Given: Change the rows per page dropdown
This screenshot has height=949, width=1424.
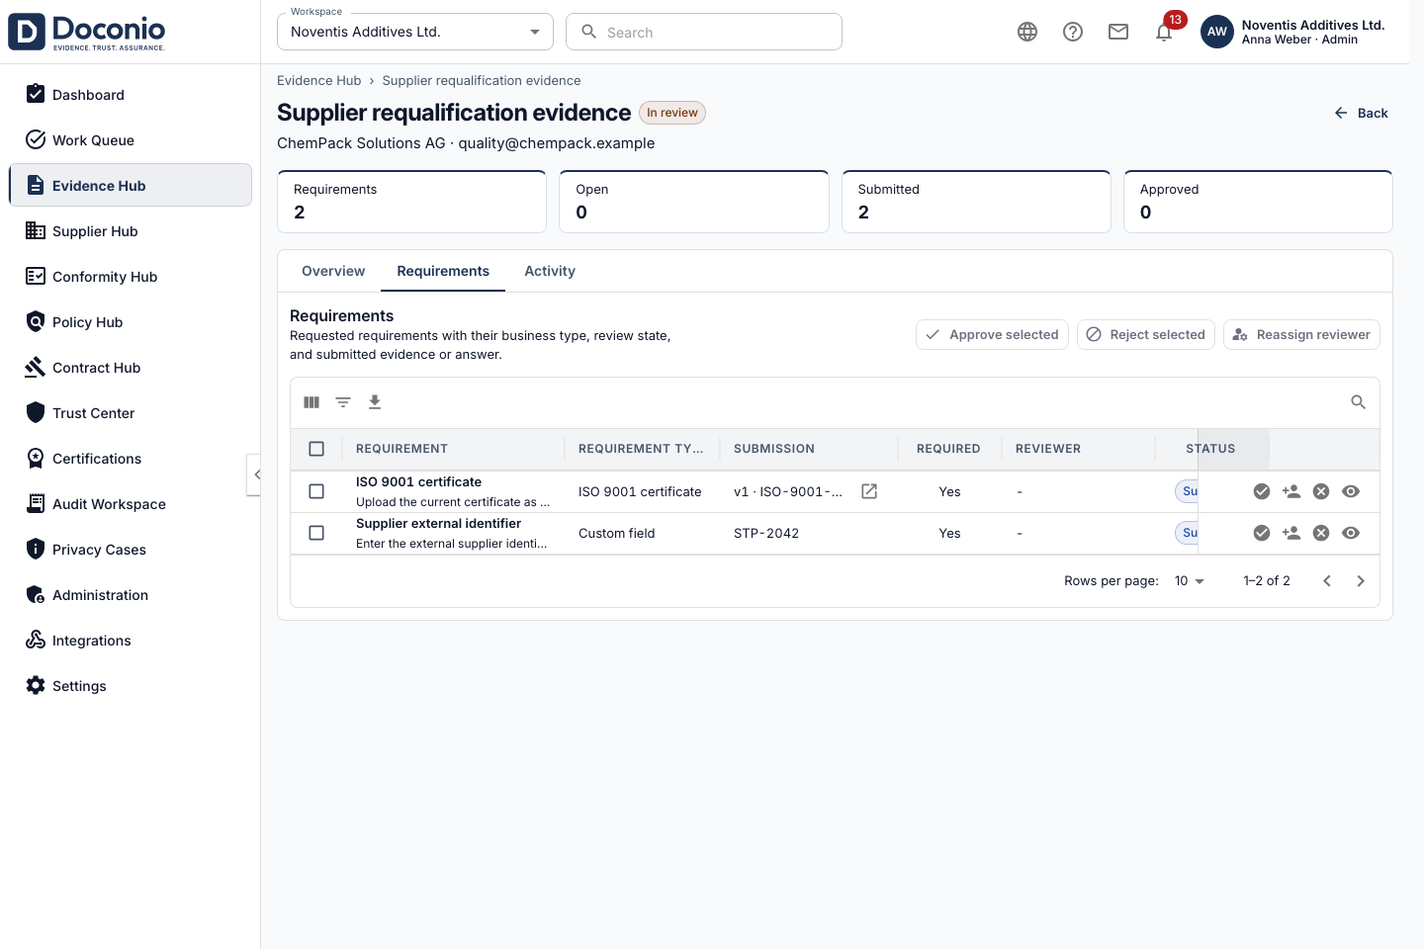Looking at the screenshot, I should tap(1190, 581).
